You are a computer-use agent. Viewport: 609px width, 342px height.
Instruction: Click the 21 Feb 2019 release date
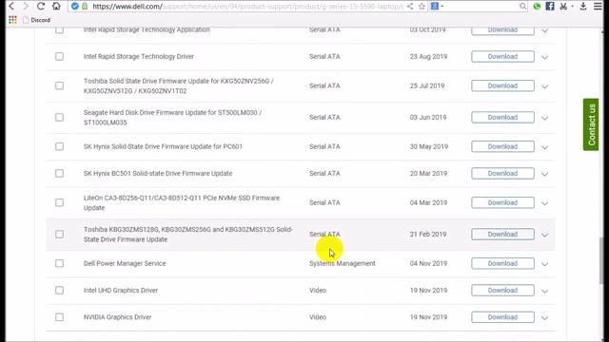(x=428, y=235)
